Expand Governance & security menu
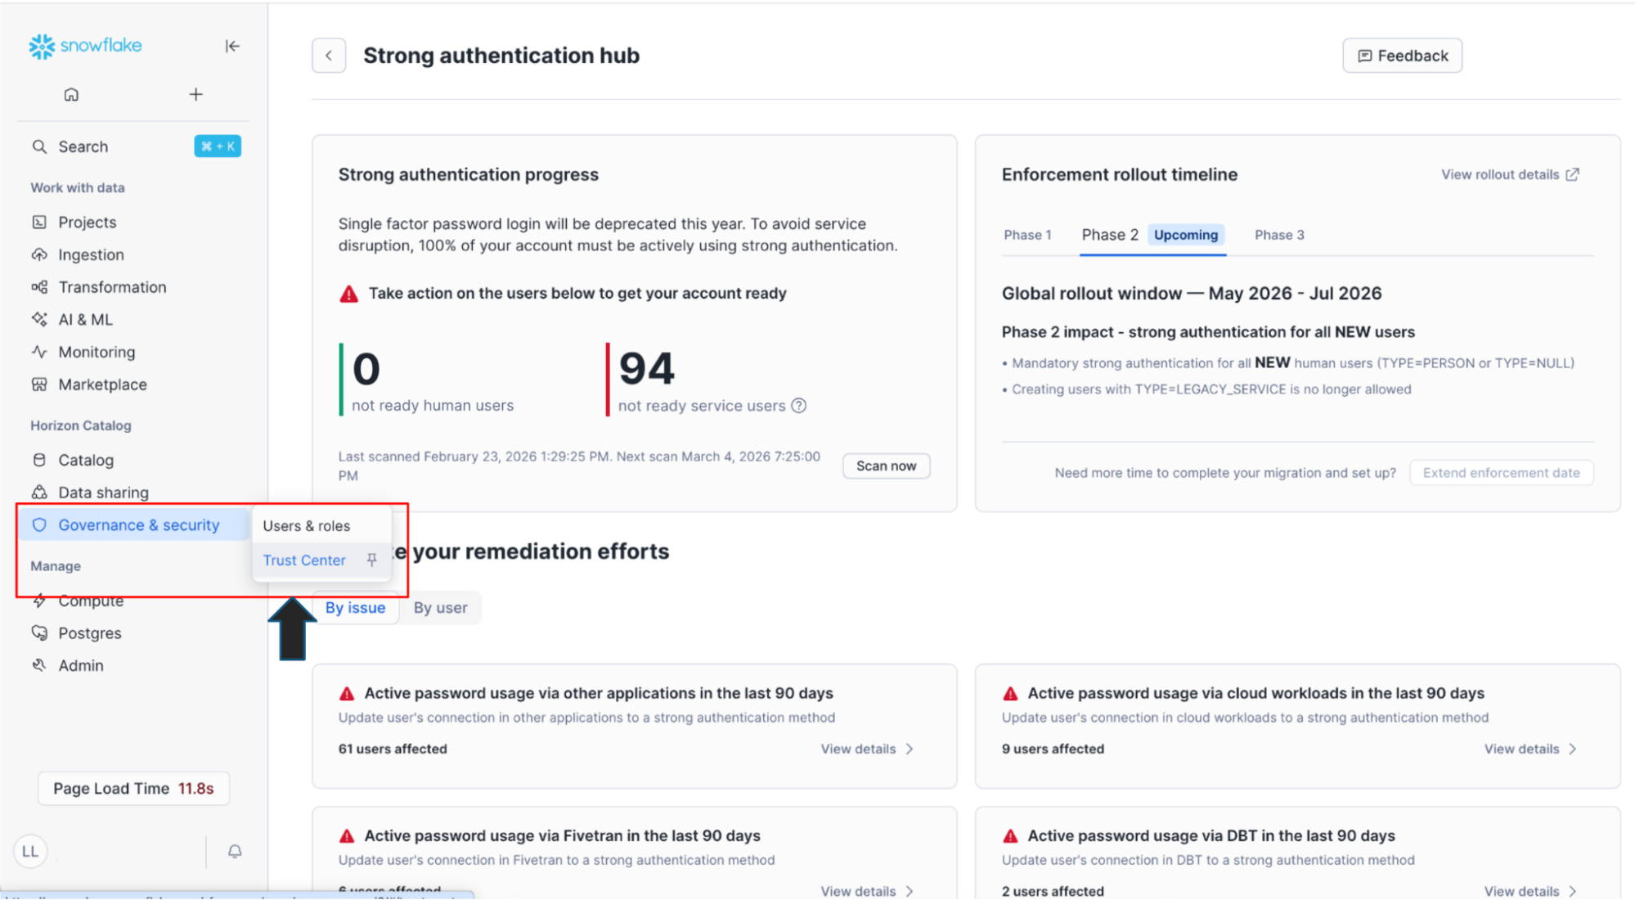The height and width of the screenshot is (900, 1635). (139, 524)
